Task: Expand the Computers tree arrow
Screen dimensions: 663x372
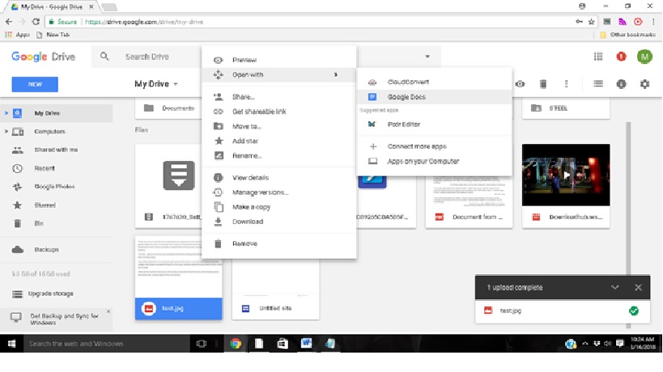Action: 6,131
